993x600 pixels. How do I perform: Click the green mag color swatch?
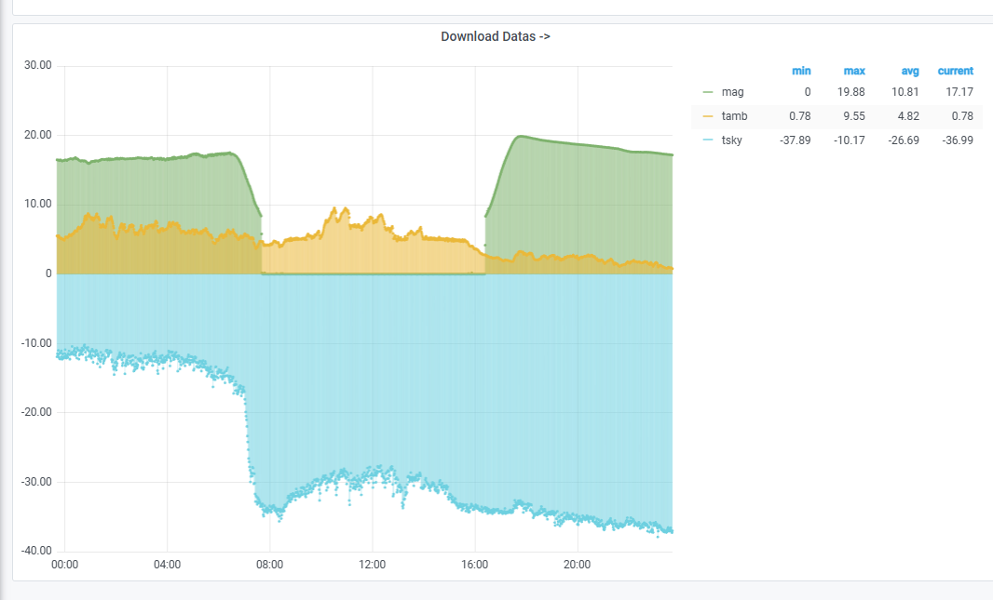click(x=708, y=92)
